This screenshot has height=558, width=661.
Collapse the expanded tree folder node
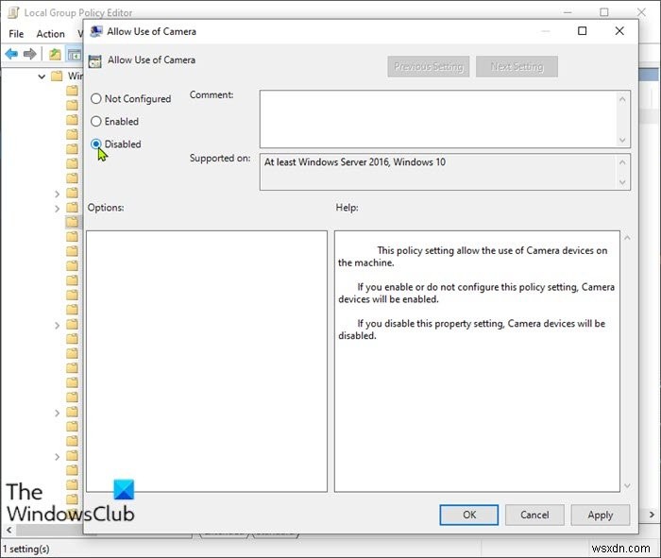pyautogui.click(x=42, y=76)
